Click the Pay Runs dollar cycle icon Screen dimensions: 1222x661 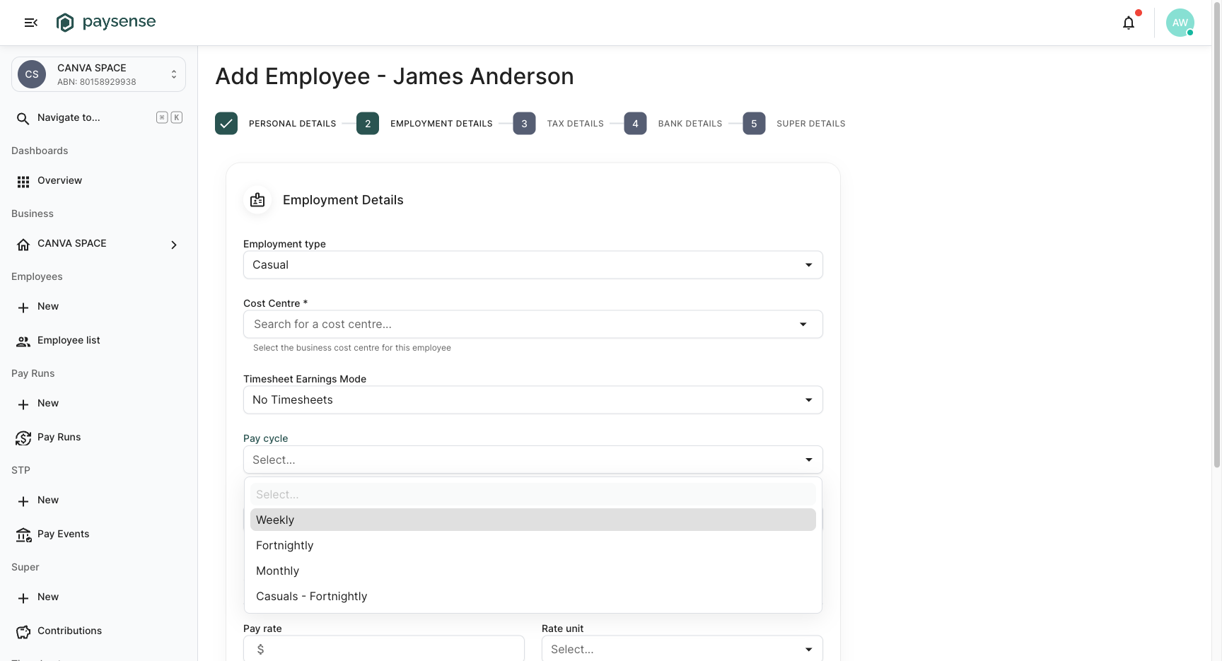click(23, 438)
